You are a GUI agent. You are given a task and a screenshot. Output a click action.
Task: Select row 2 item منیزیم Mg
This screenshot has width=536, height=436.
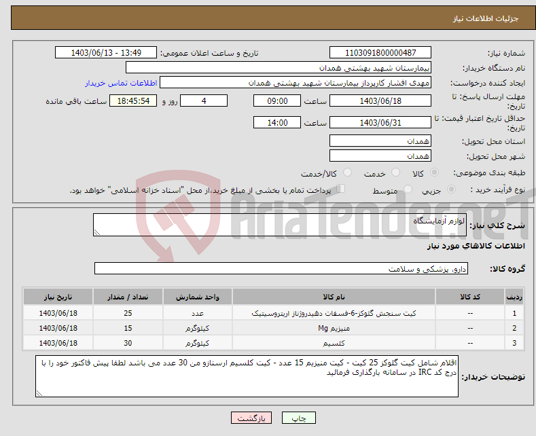[x=334, y=328]
